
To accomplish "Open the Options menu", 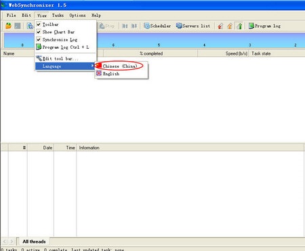I will click(77, 16).
